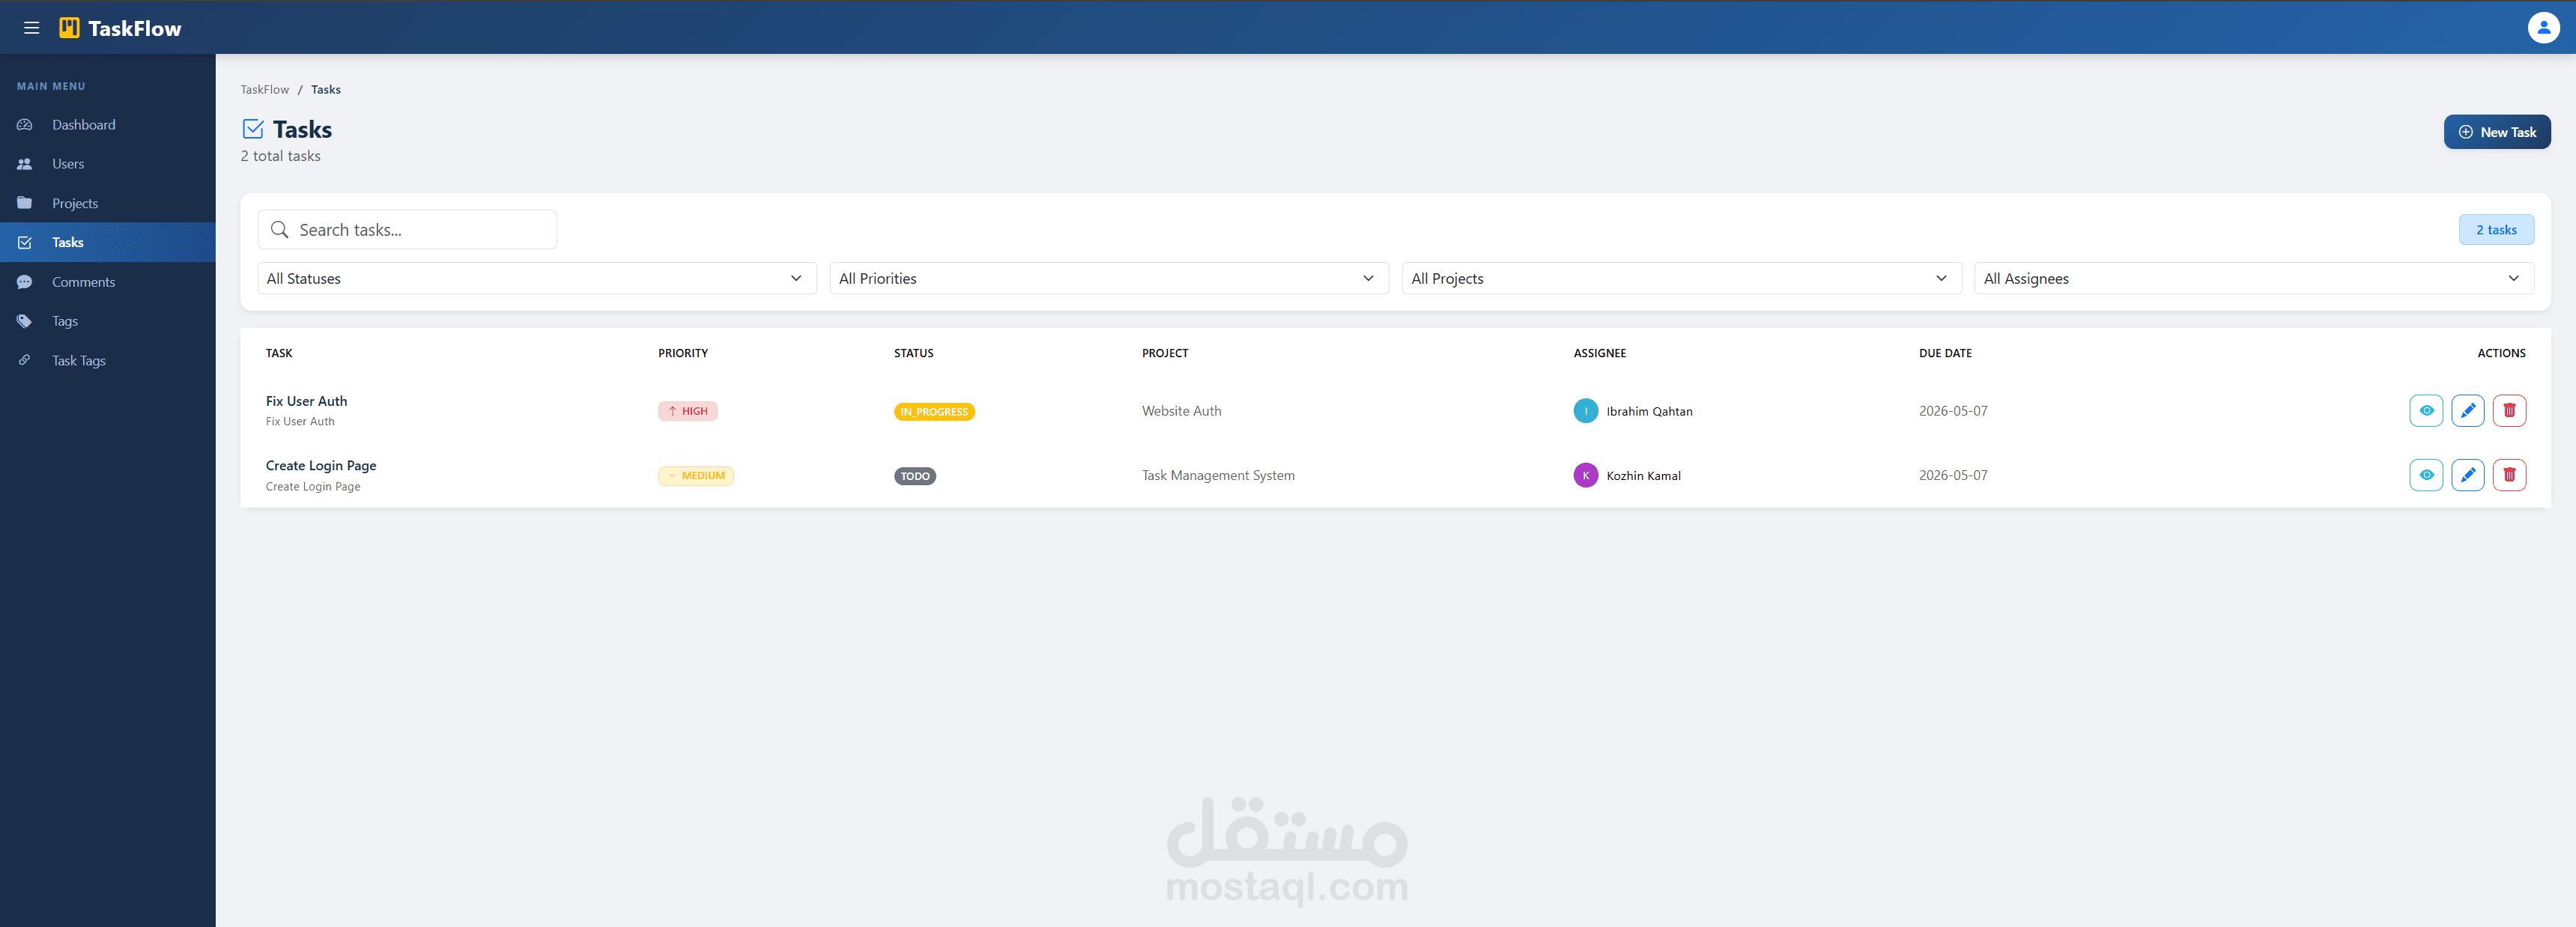Click the TASK column header
The image size is (2576, 927).
(279, 353)
